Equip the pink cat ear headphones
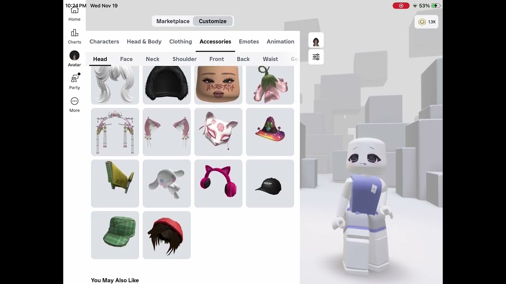The width and height of the screenshot is (506, 284). 218,183
